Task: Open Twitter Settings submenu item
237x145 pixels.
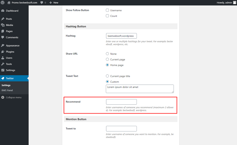Action: click(x=6, y=85)
